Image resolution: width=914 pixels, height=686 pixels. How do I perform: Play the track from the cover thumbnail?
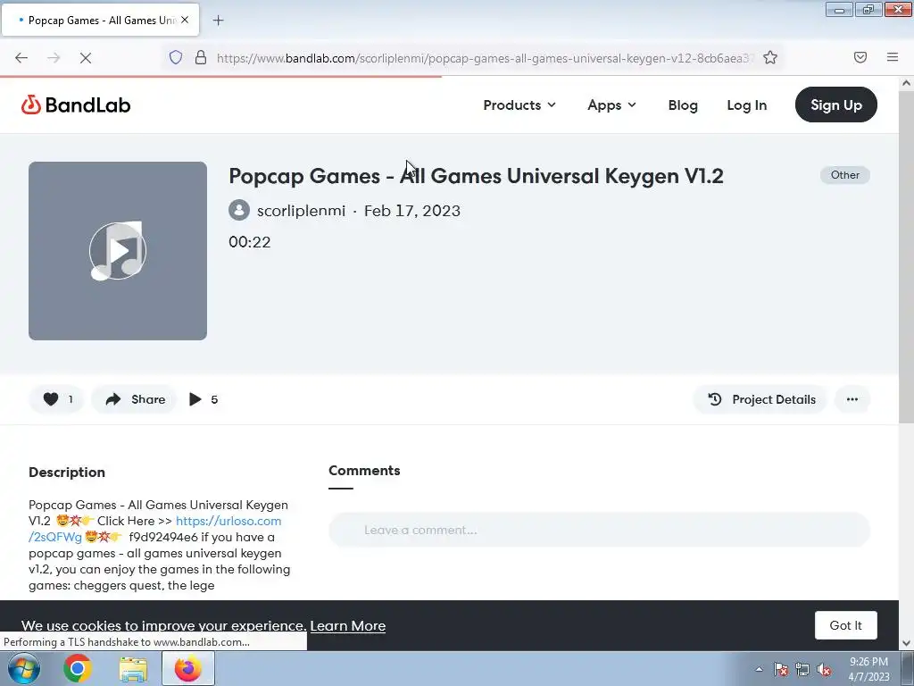coord(118,251)
